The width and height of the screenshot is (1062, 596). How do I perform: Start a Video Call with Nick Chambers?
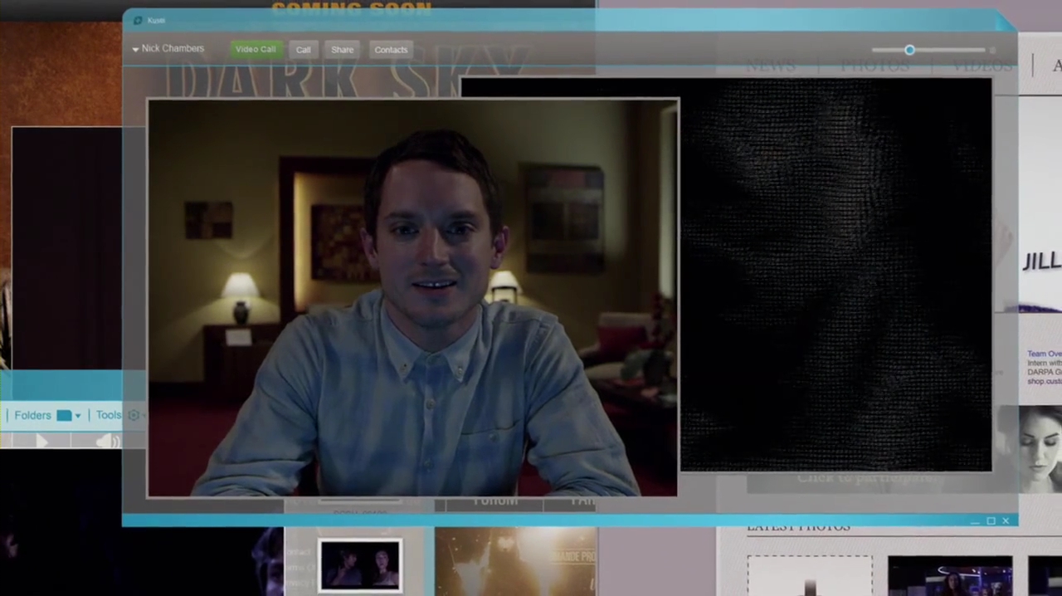click(x=256, y=49)
